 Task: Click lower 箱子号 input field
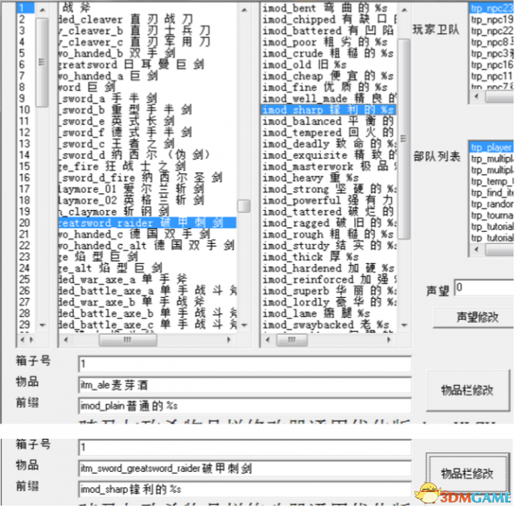tap(245, 447)
